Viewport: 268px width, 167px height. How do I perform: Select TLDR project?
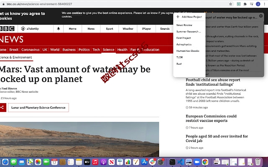coord(180,58)
